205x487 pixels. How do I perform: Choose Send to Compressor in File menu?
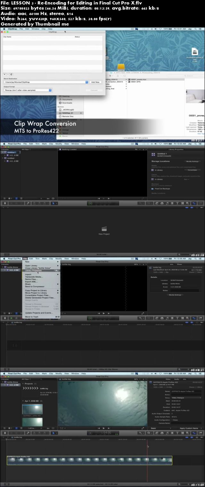pyautogui.click(x=35, y=286)
